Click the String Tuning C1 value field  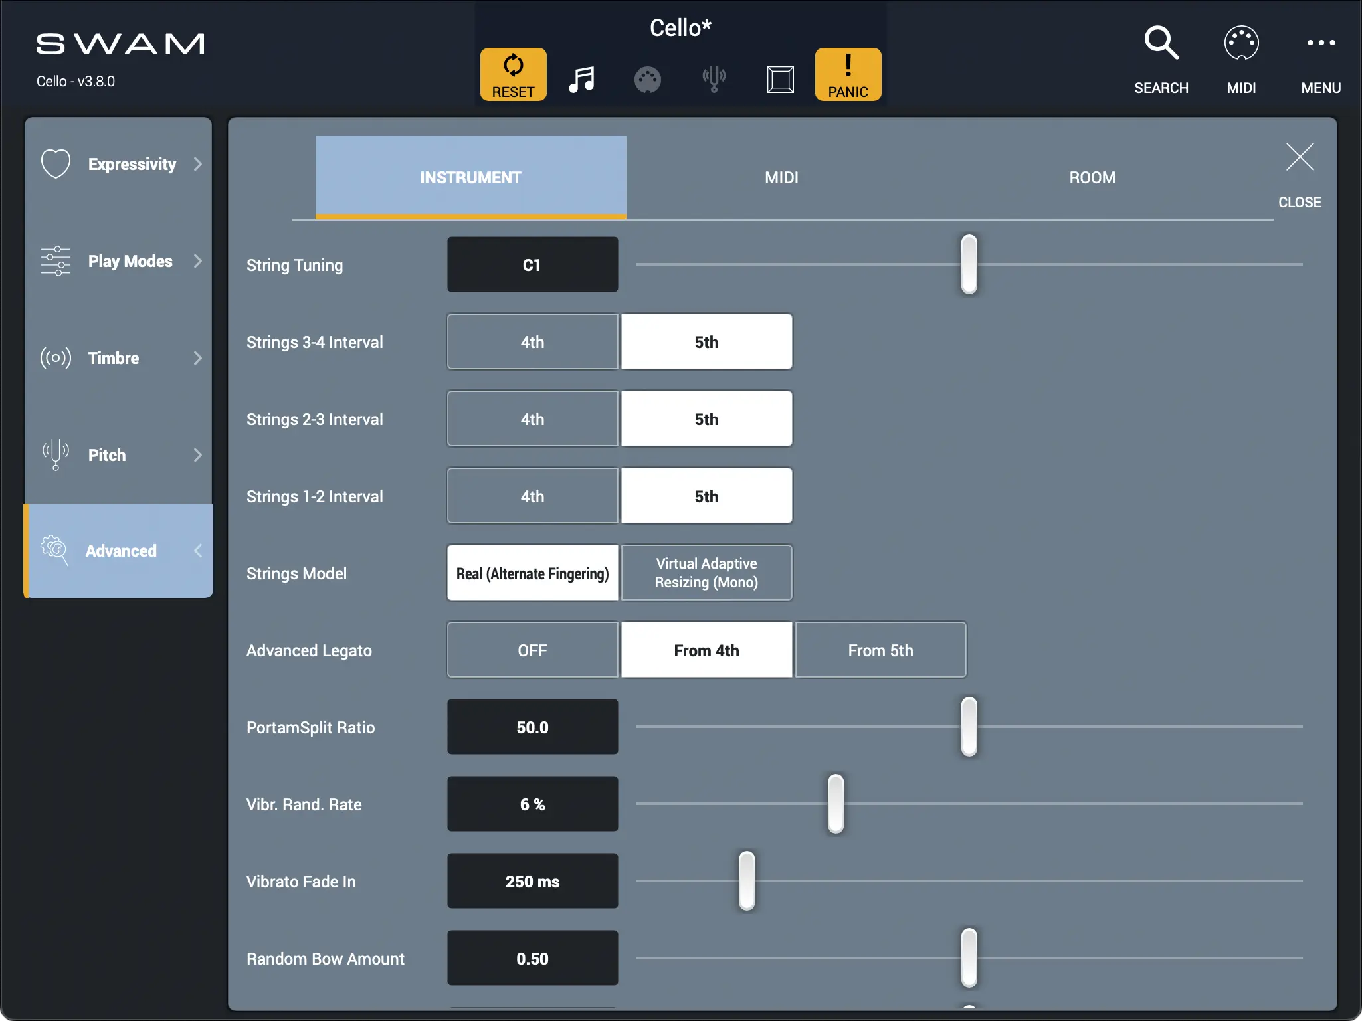[532, 265]
